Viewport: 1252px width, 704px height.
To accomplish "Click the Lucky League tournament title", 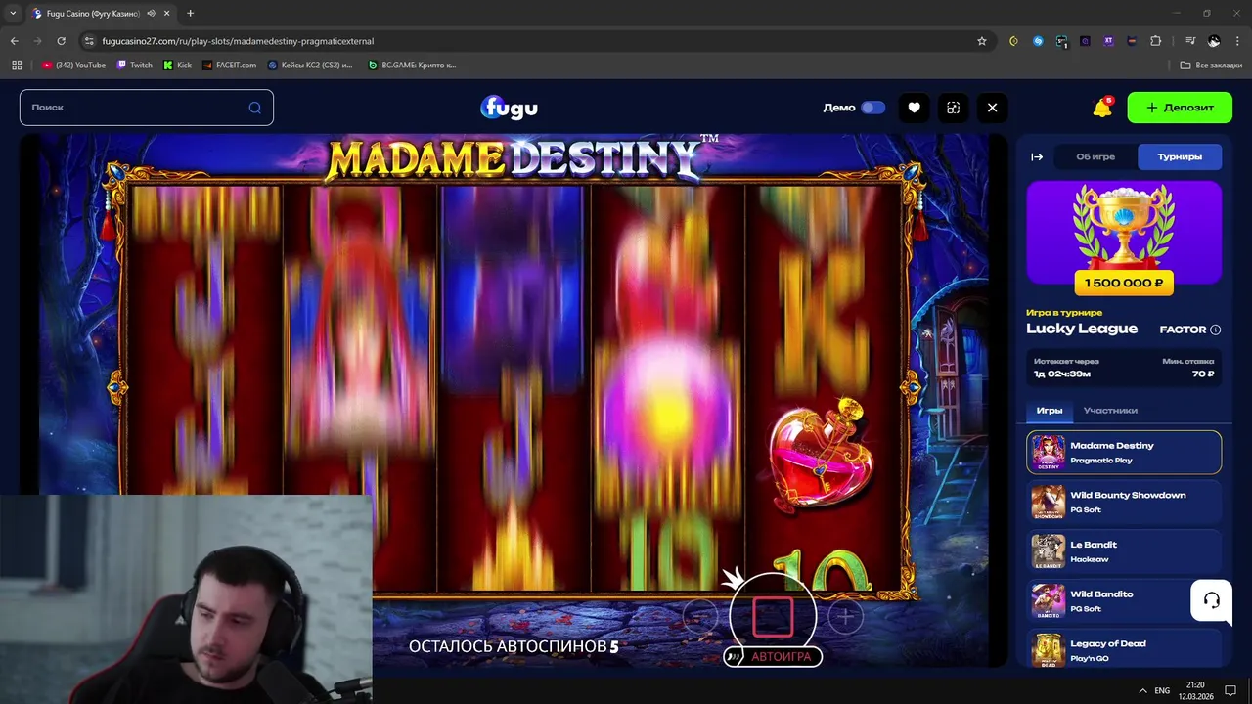I will (1082, 329).
